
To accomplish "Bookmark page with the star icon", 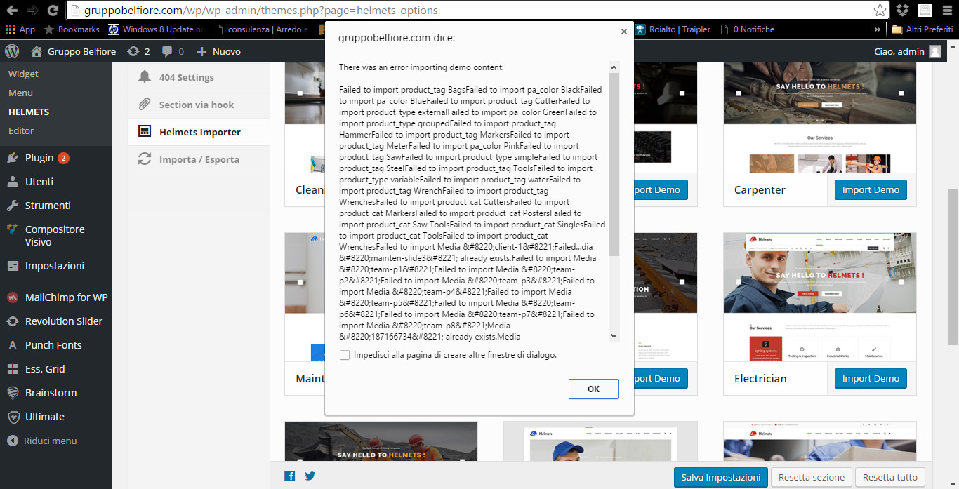I will tap(880, 11).
